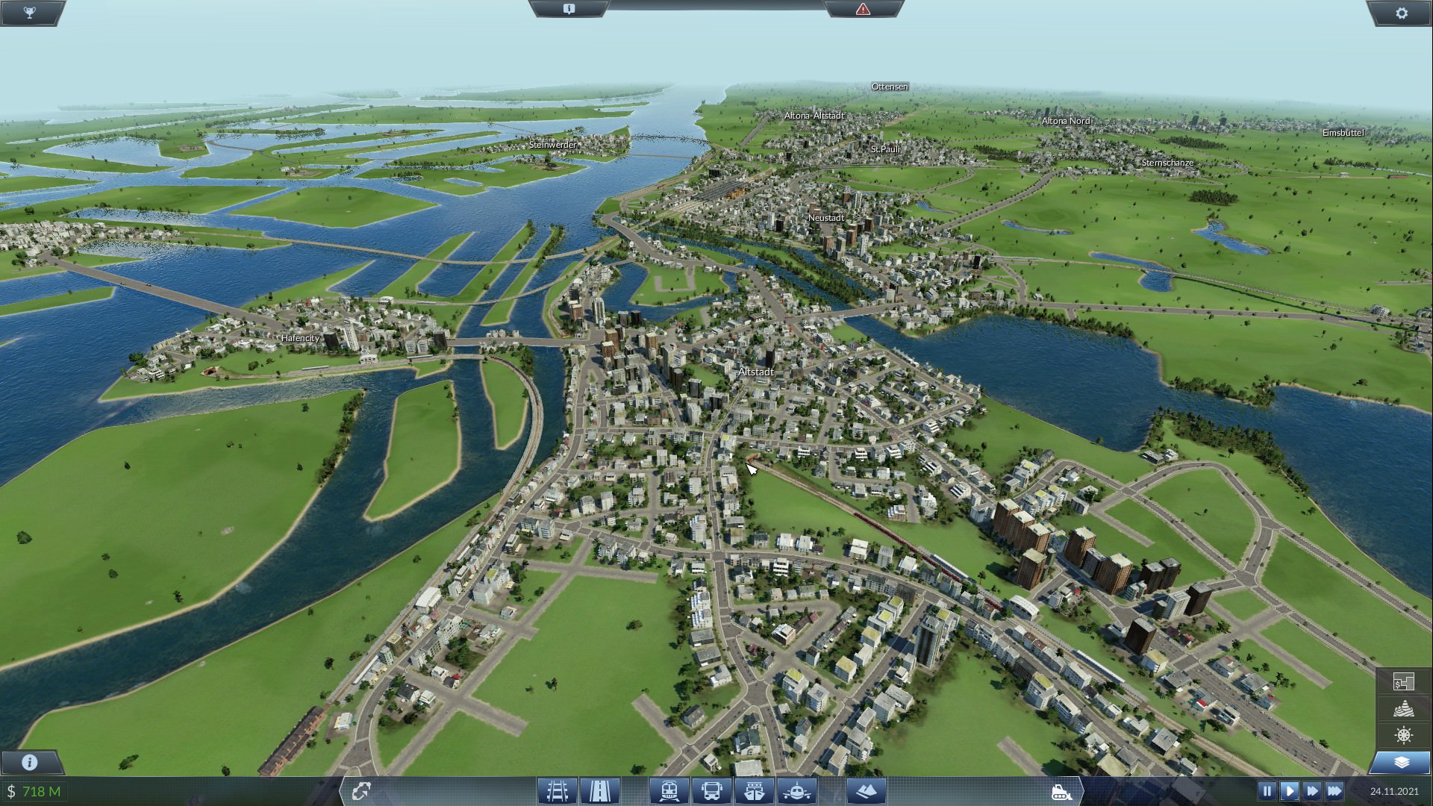Viewport: 1433px width, 806px height.
Task: Click the Ottensen town label
Action: coord(890,87)
